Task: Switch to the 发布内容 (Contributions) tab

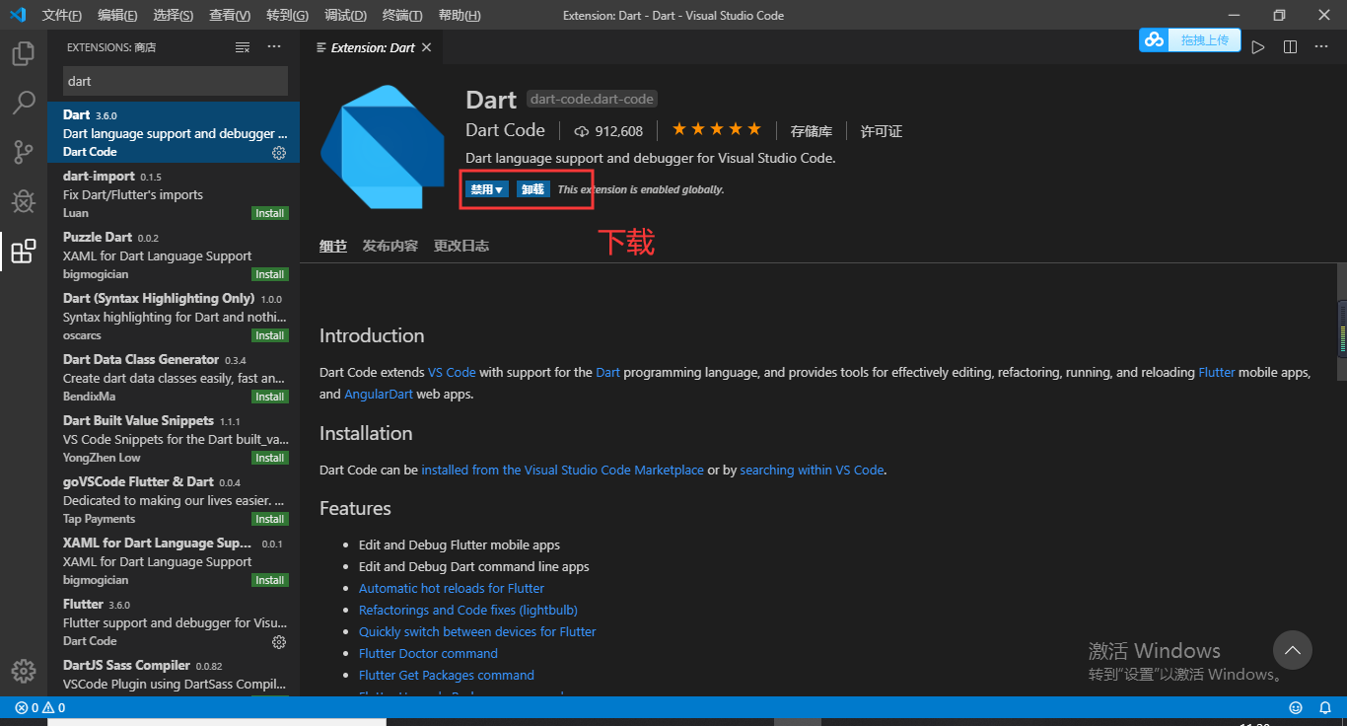Action: coord(390,246)
